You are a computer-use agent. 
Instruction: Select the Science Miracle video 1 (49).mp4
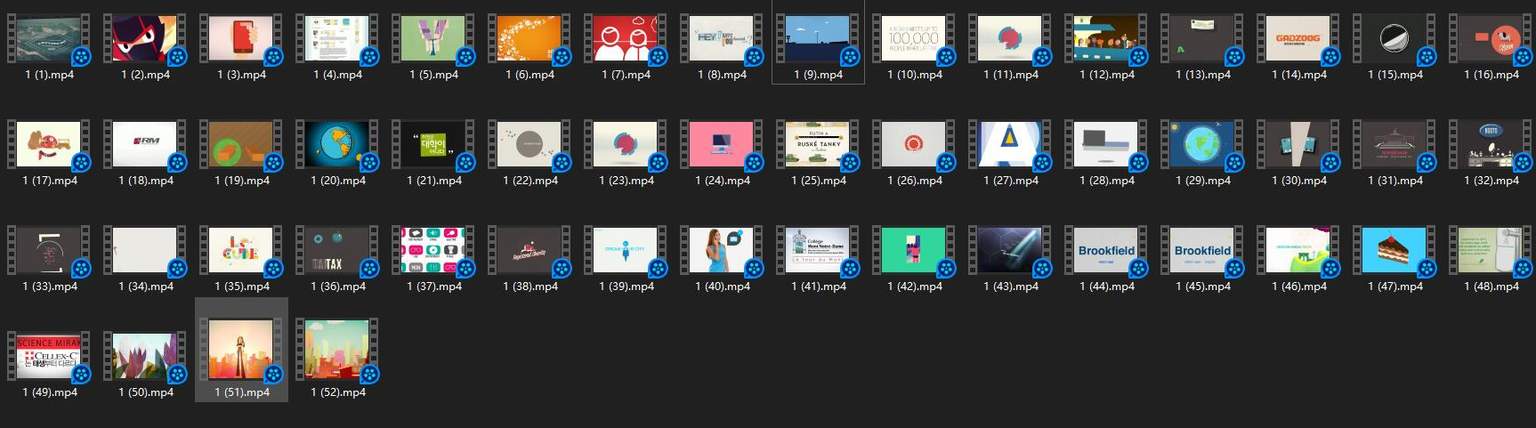tap(48, 356)
